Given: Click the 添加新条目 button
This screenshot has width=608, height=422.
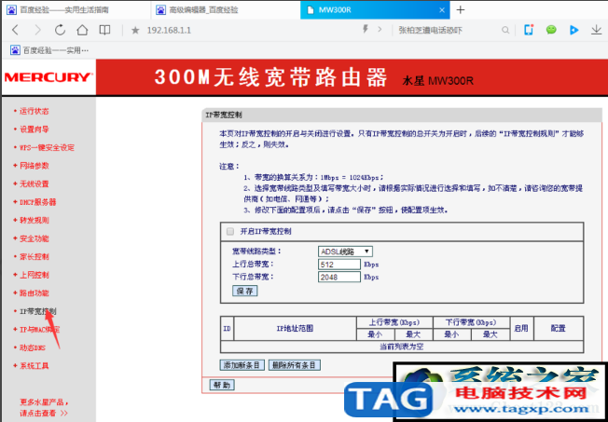Looking at the screenshot, I should (x=242, y=365).
